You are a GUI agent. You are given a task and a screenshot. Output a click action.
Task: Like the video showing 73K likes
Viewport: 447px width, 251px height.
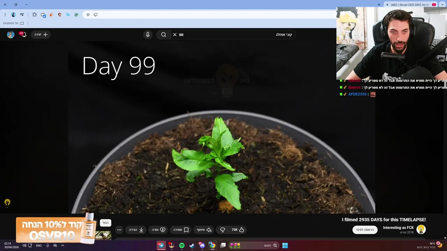click(x=237, y=230)
